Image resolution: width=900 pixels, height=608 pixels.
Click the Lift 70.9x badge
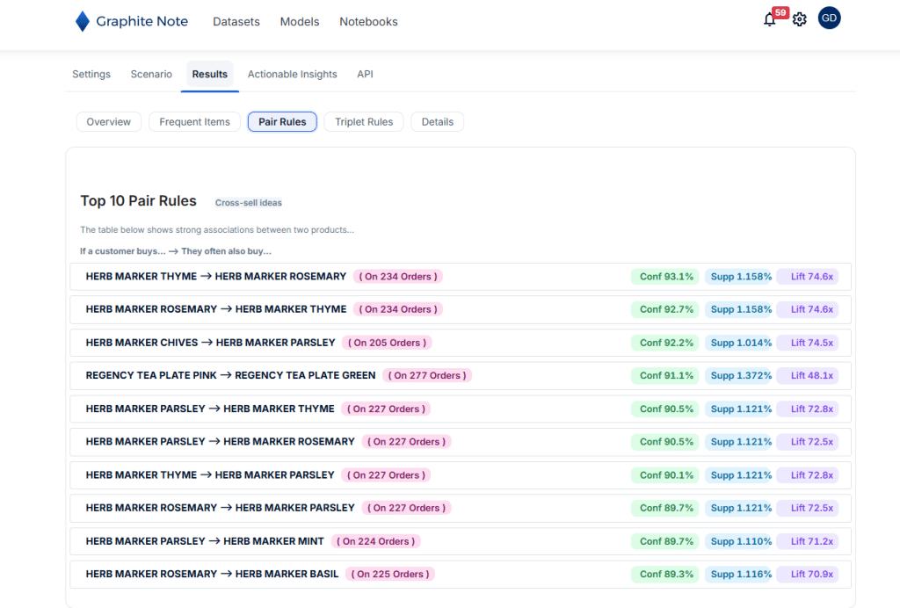click(x=807, y=575)
